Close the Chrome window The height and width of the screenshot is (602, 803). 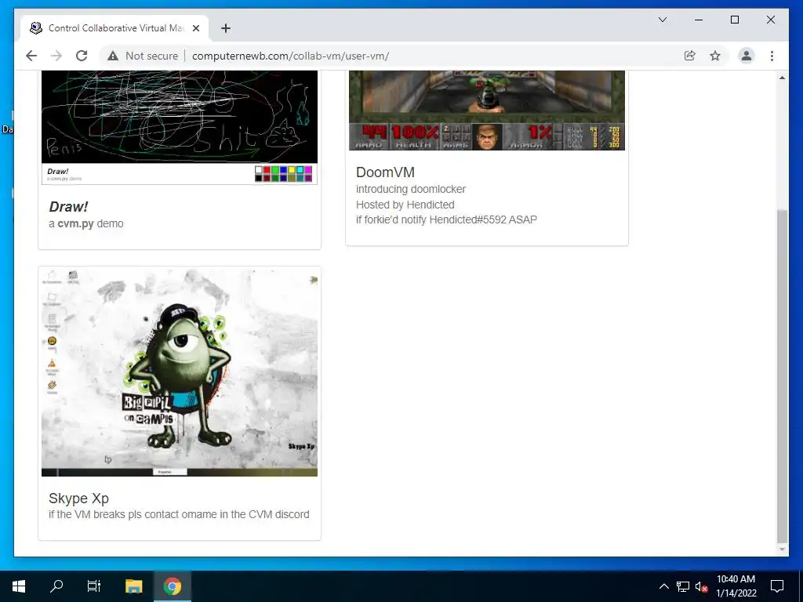click(x=770, y=20)
